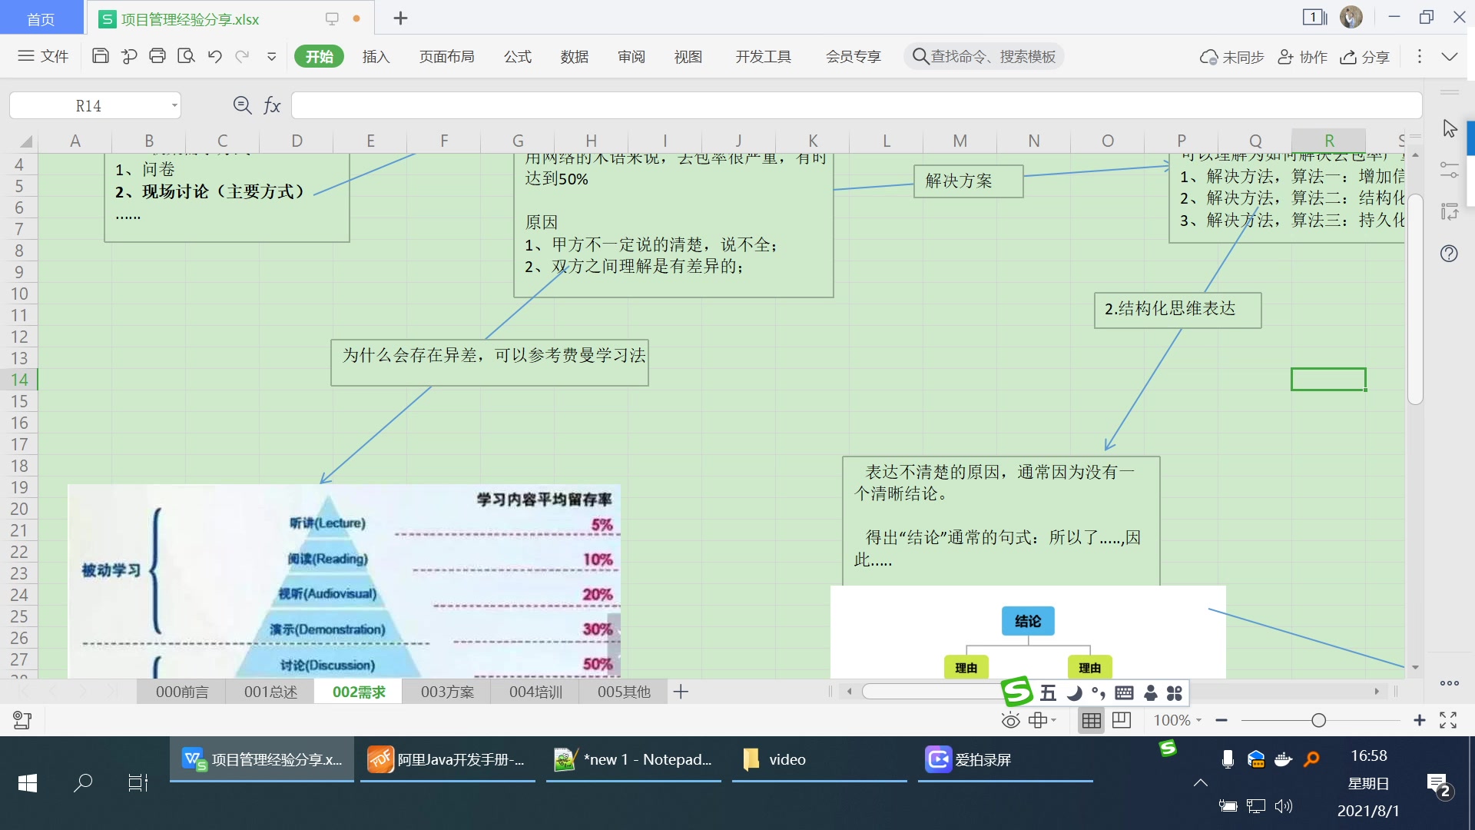Zoom out with the minus button
1475x830 pixels.
[x=1221, y=720]
